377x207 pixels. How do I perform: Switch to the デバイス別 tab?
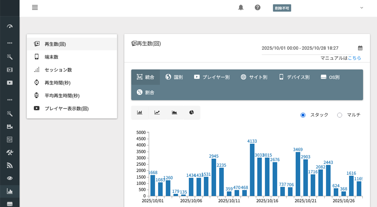294,77
